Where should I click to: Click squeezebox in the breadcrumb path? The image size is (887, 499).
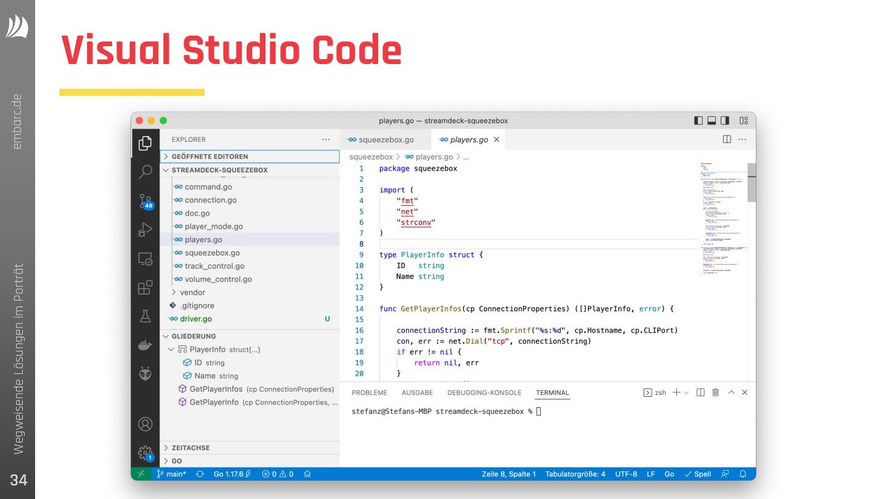371,156
